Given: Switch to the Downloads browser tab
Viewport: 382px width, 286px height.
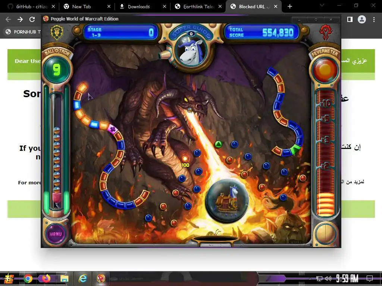Looking at the screenshot, I should coord(143,7).
